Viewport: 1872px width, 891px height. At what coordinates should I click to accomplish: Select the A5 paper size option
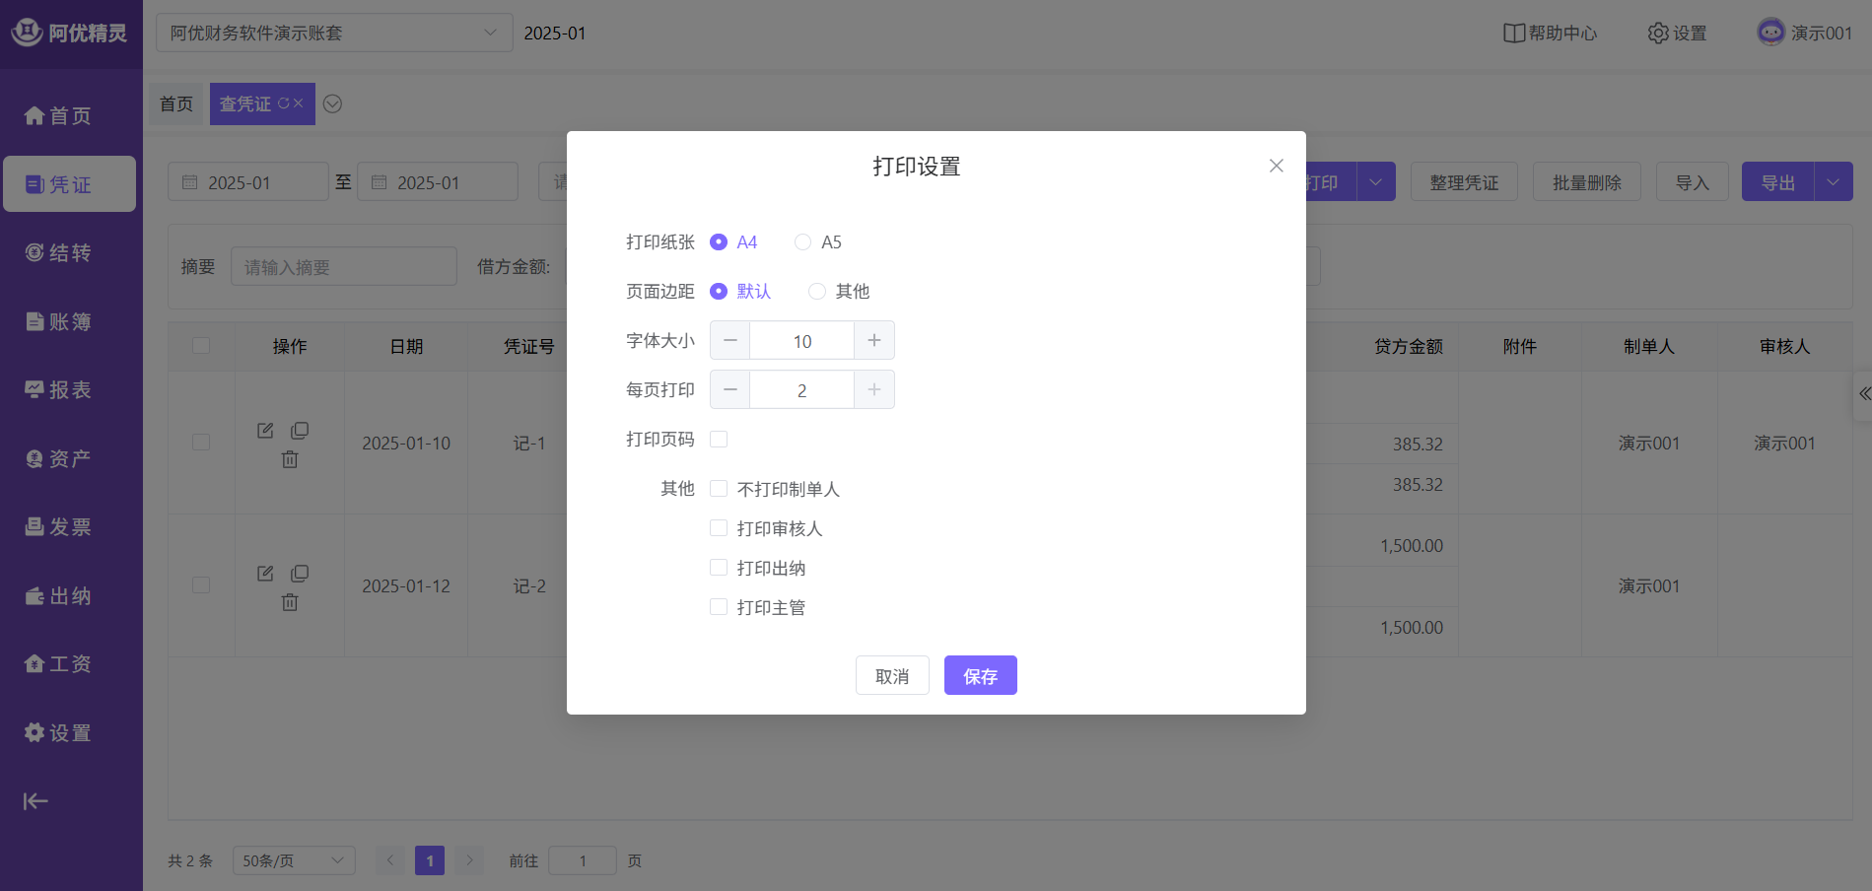click(803, 242)
